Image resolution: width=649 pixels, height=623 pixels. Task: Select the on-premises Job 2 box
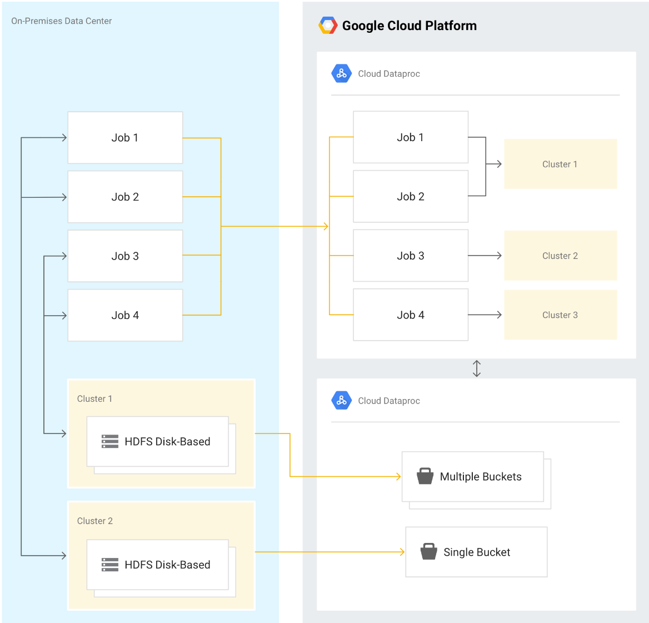pos(125,197)
